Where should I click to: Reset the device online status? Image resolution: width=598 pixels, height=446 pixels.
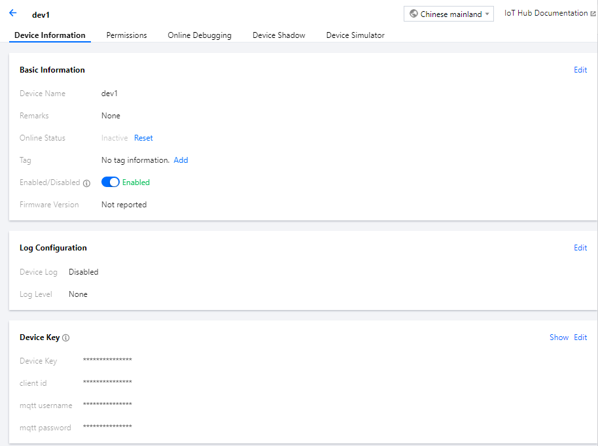[x=143, y=138]
